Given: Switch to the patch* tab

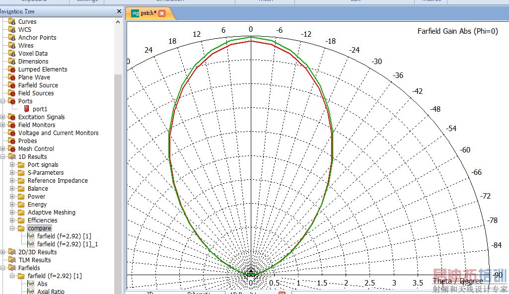Looking at the screenshot, I should (149, 13).
